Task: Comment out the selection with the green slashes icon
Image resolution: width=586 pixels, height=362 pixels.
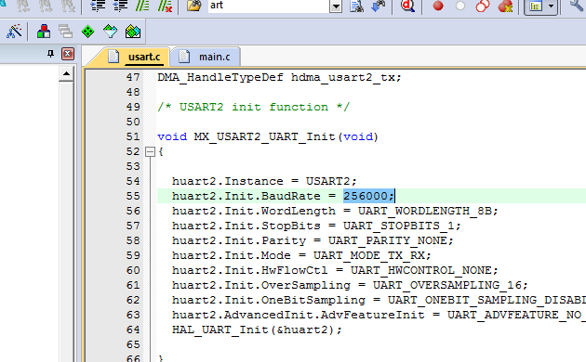Action: click(142, 6)
